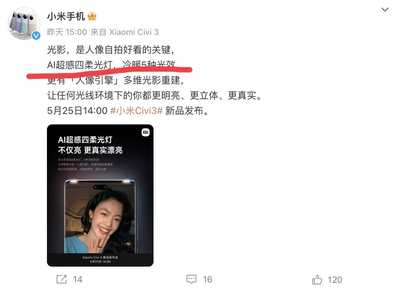Click the repost count 14

(78, 279)
